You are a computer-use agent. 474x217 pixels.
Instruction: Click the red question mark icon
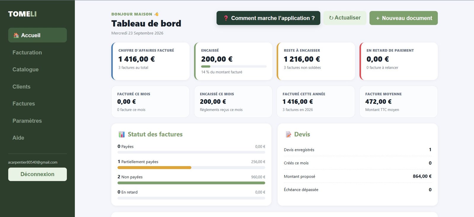(226, 18)
